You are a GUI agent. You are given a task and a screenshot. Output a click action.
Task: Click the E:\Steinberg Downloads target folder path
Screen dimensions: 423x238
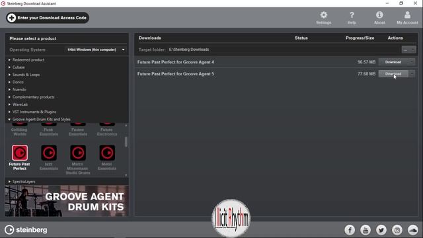[189, 50]
